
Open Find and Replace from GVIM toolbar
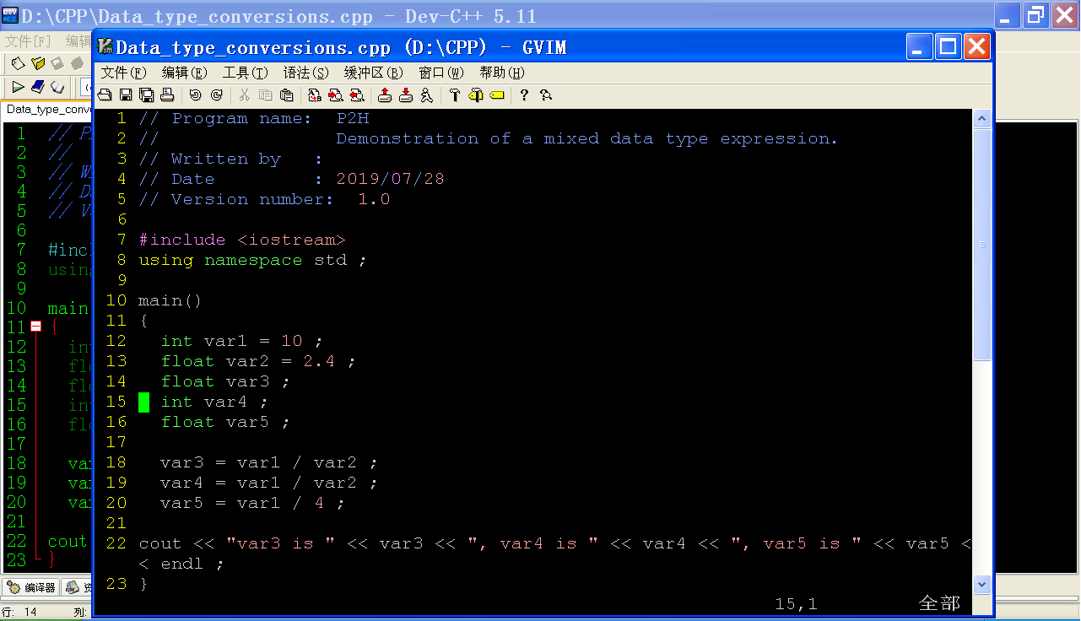click(315, 95)
